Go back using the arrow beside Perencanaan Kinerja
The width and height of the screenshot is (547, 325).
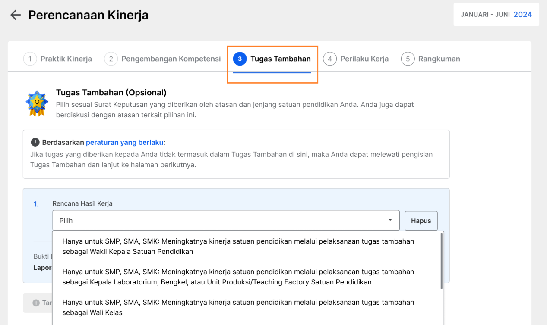[16, 15]
